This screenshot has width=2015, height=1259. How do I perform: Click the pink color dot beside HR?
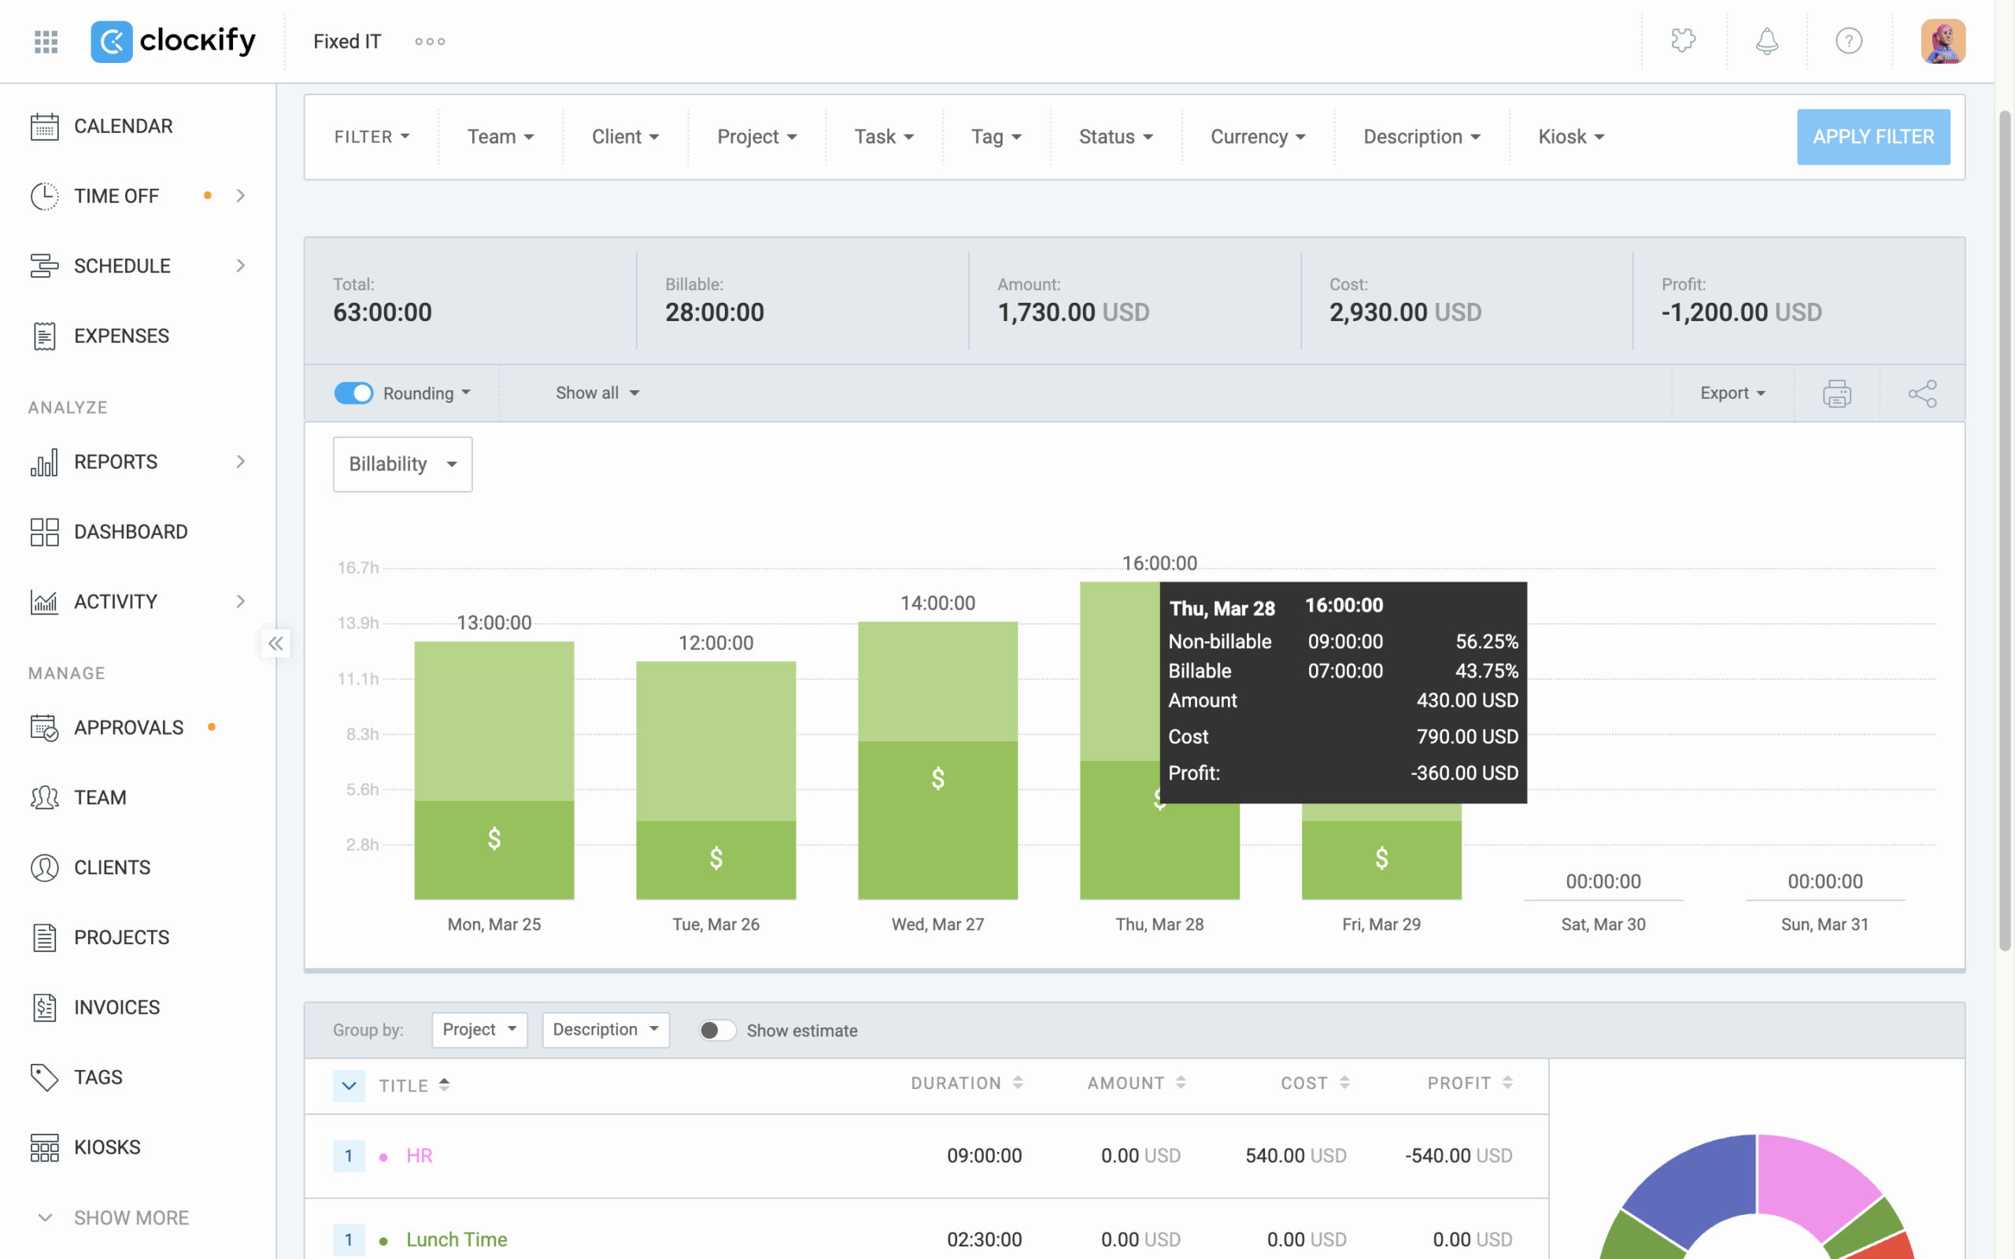point(383,1156)
